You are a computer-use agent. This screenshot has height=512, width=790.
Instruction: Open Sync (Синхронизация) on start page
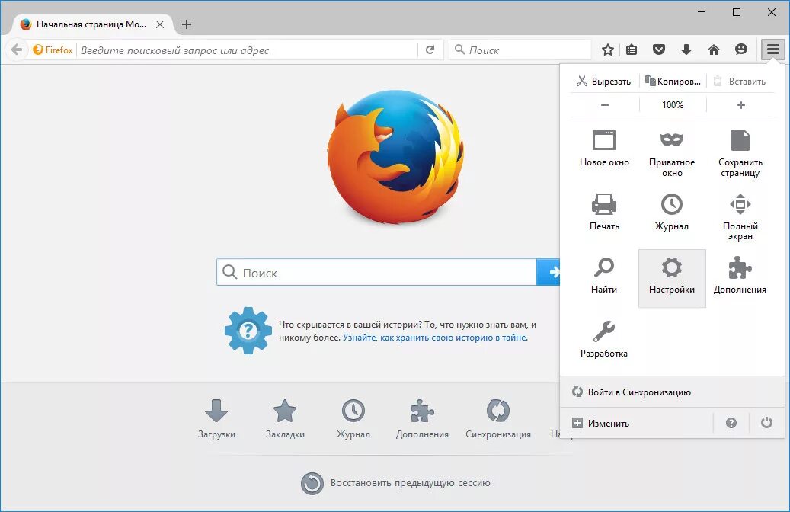[x=497, y=418]
